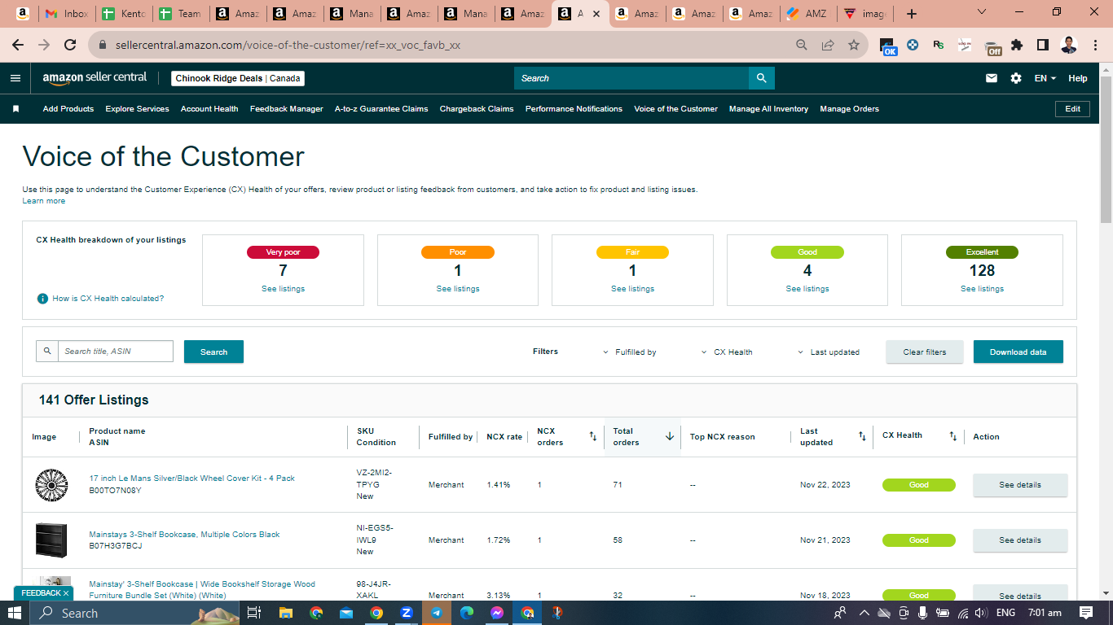Click the extension icon with Off badge
The image size is (1113, 625).
992,47
